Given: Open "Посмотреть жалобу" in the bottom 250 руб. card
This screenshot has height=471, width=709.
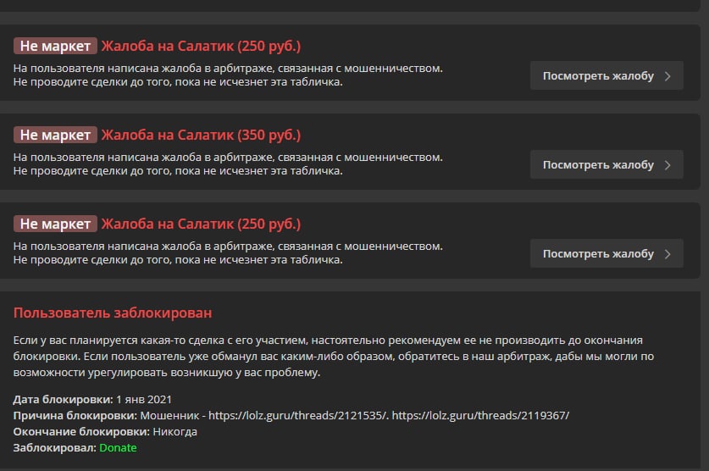Looking at the screenshot, I should [607, 253].
